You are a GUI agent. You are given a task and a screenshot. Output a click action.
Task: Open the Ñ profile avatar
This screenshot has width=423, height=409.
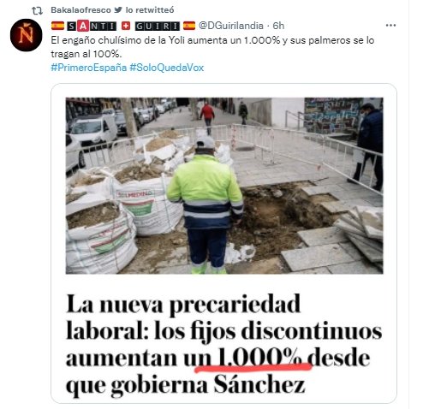click(27, 35)
